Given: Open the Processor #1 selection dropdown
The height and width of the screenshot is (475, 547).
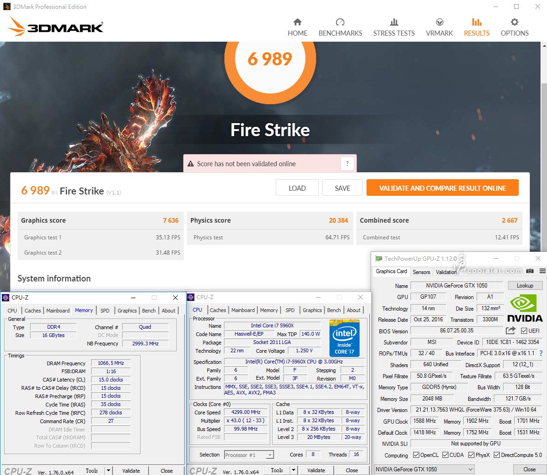Looking at the screenshot, I should pos(249,455).
